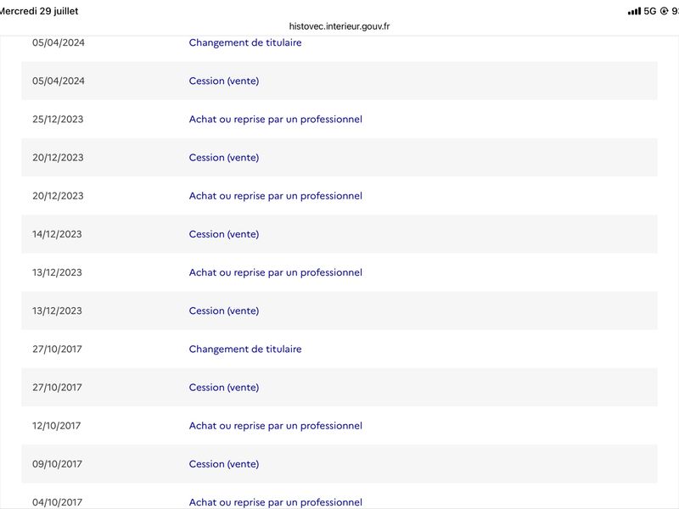
Task: Tap the 09/10/2017 date cell
Action: point(57,464)
